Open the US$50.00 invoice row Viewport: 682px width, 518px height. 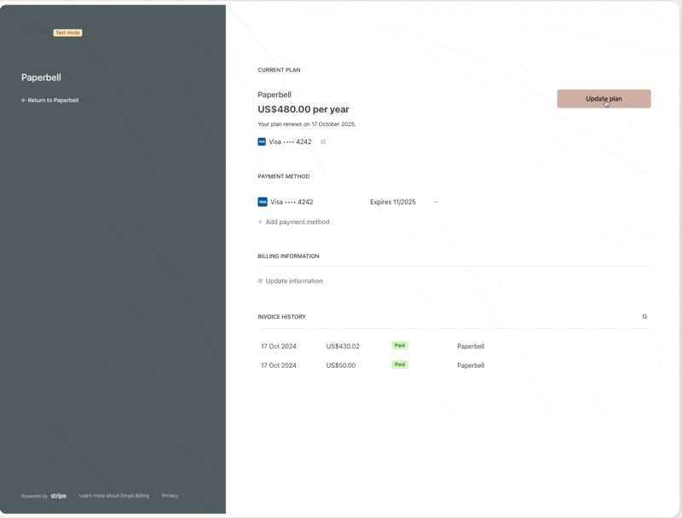click(x=341, y=365)
